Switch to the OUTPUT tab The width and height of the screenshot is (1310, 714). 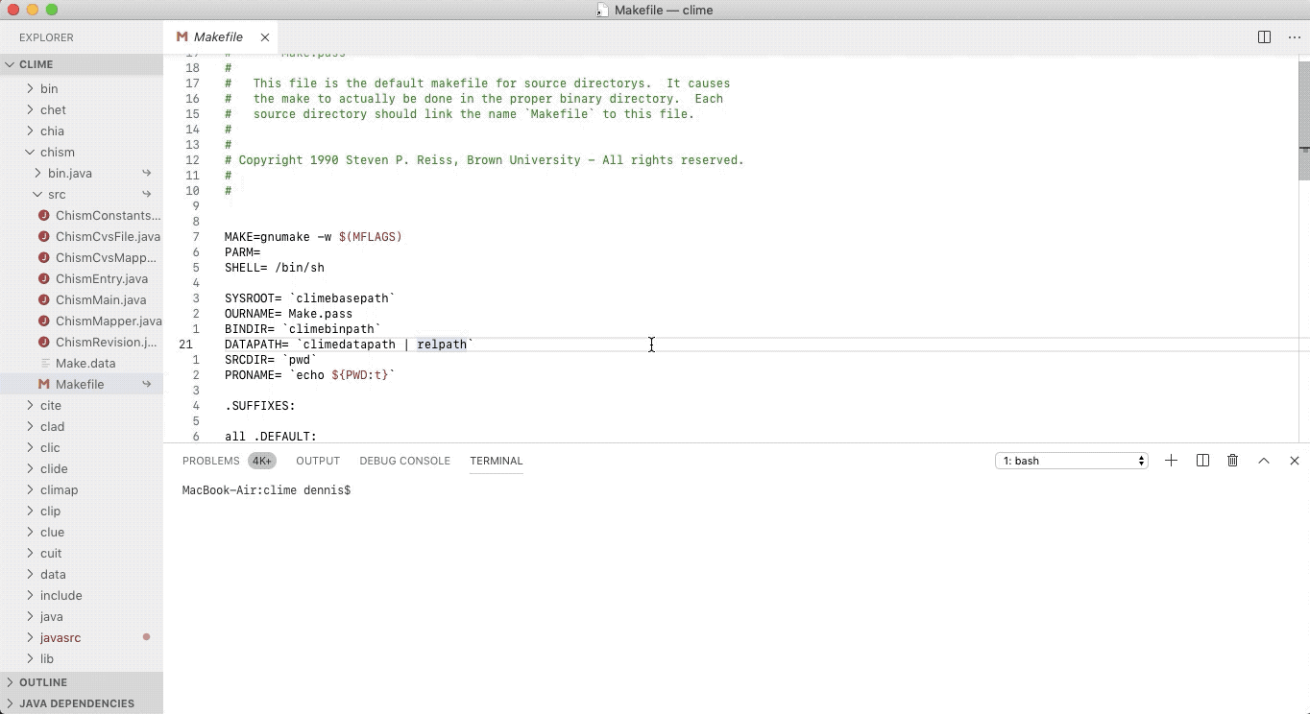pyautogui.click(x=318, y=461)
